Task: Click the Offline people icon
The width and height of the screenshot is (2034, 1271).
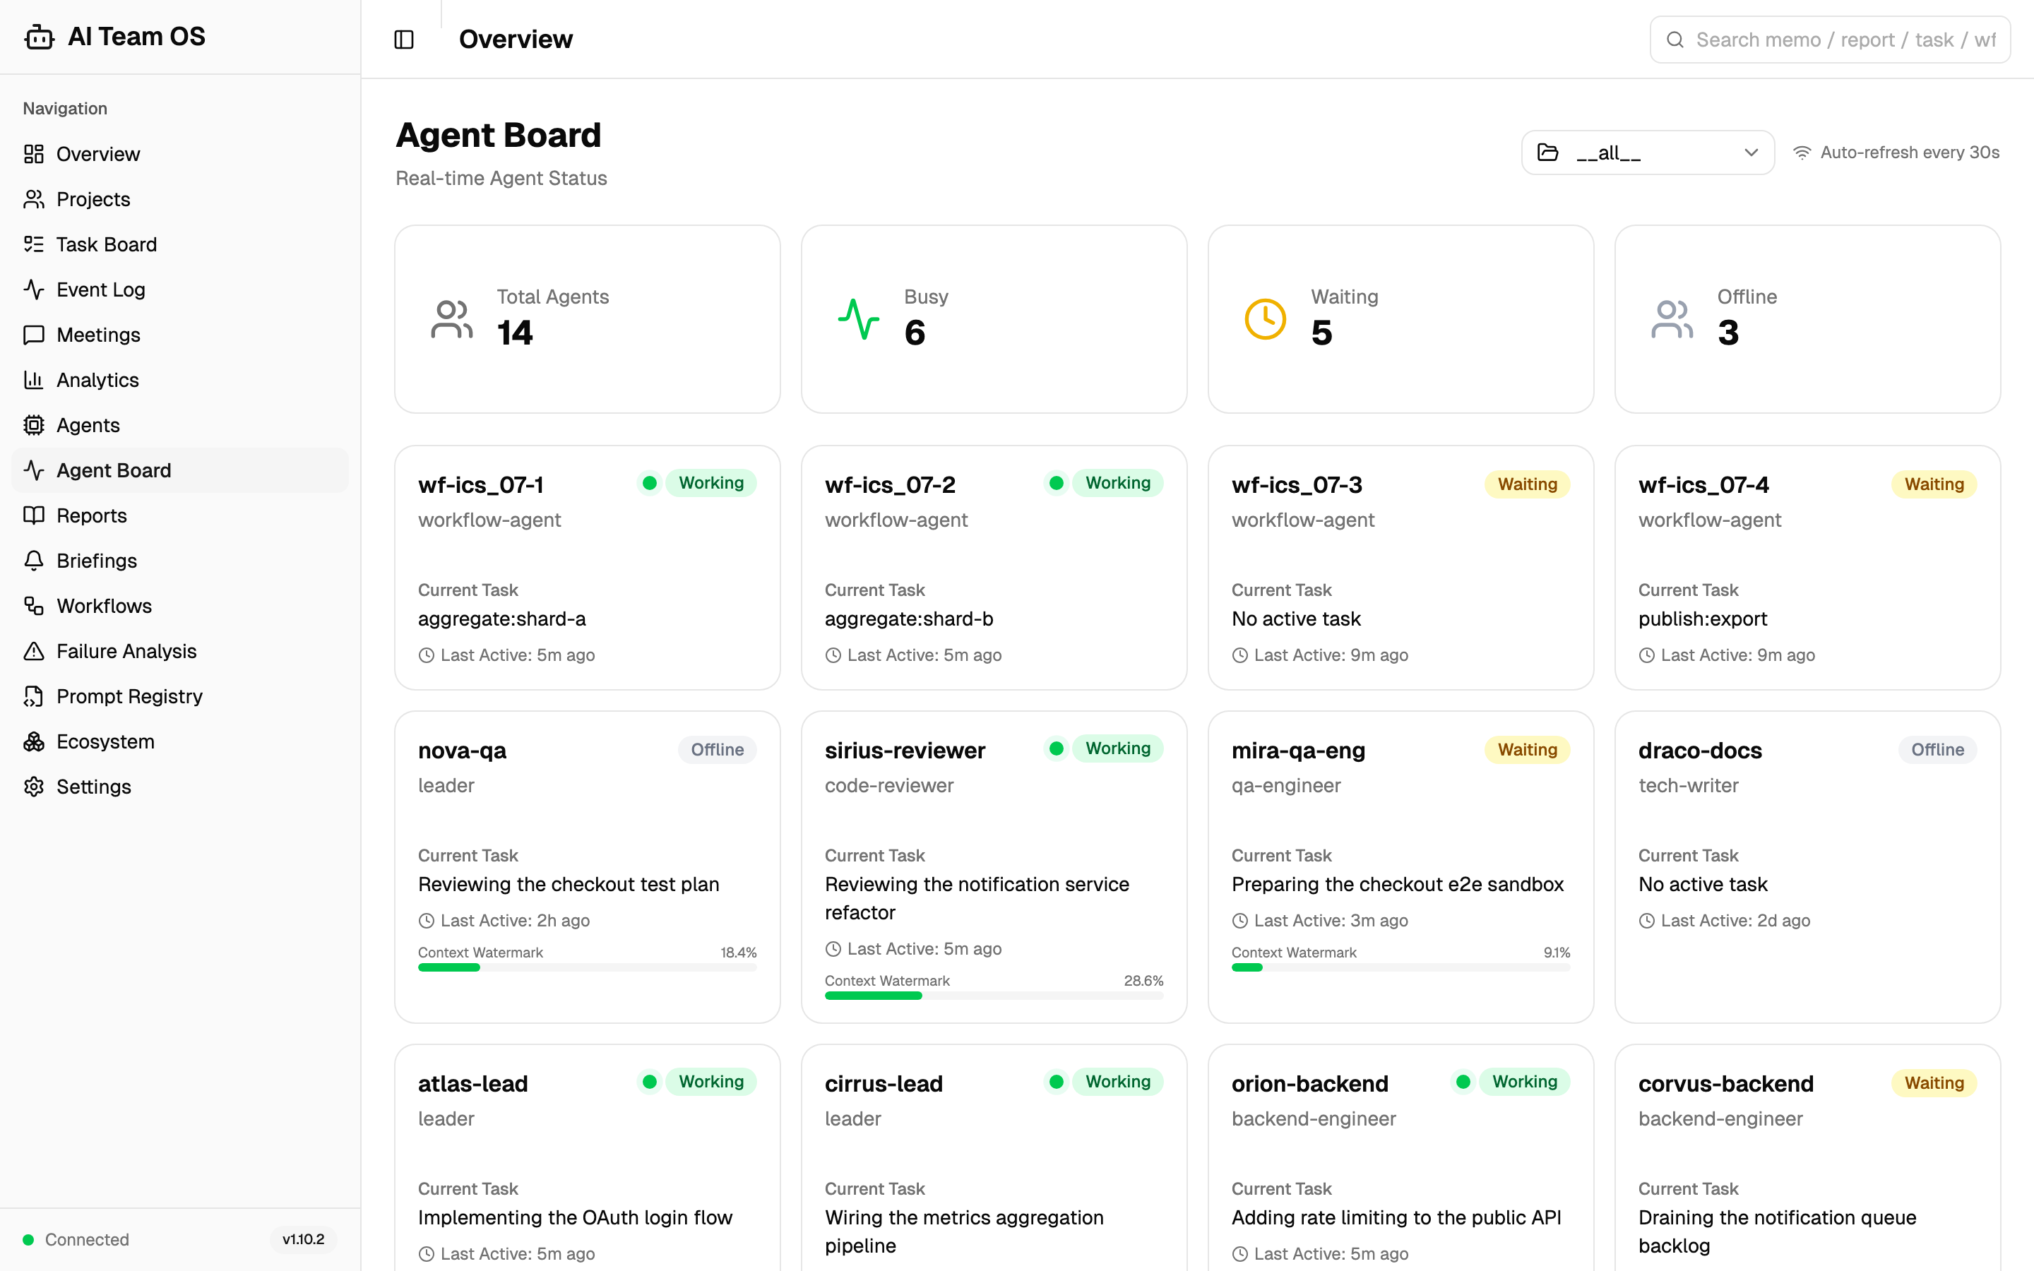Action: (1672, 319)
